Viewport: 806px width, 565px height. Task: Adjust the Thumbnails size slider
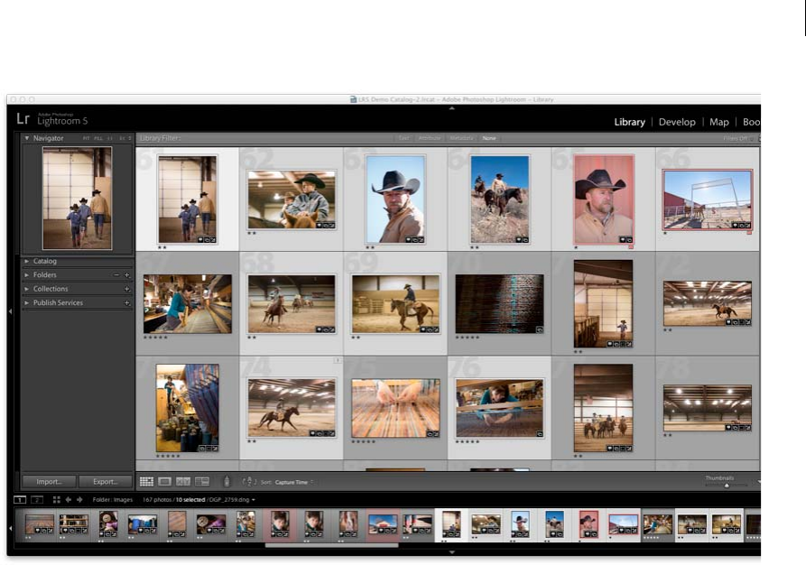(727, 486)
